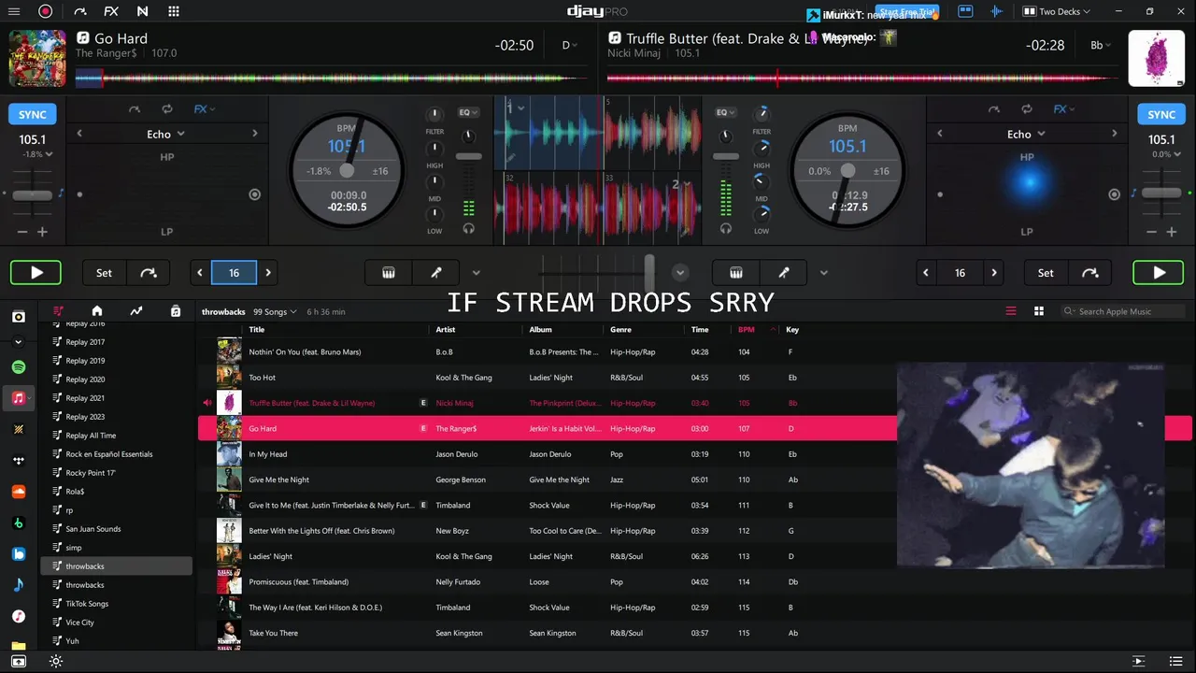Open SoundCloud source in library sidebar
1196x673 pixels.
click(x=19, y=492)
